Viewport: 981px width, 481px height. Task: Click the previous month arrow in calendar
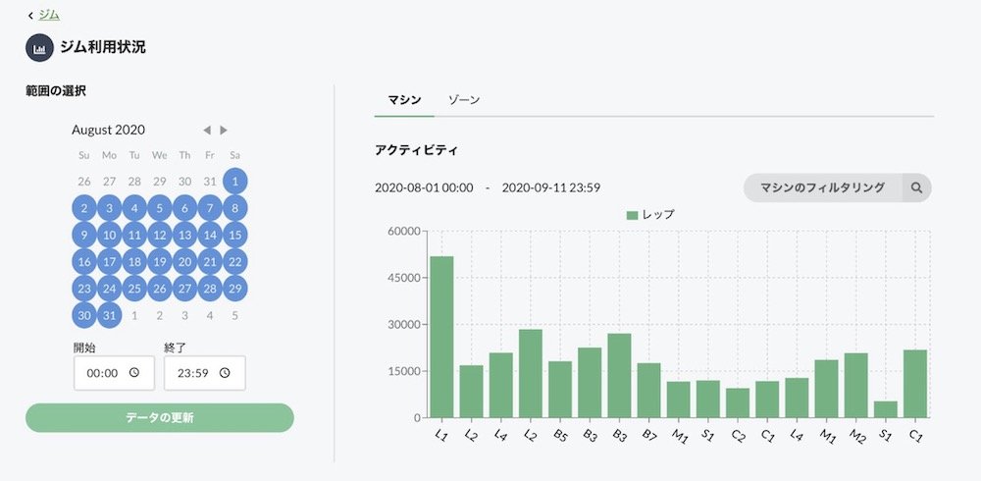point(207,131)
